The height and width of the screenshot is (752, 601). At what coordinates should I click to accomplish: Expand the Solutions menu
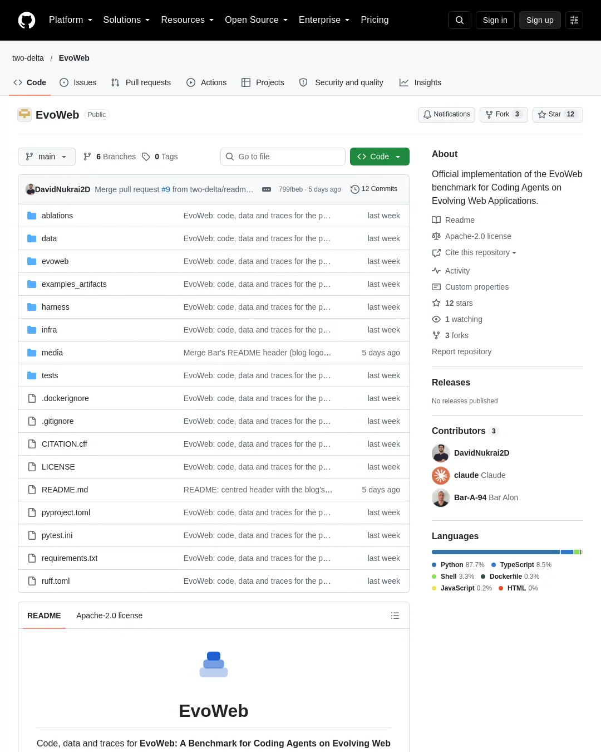coord(126,20)
